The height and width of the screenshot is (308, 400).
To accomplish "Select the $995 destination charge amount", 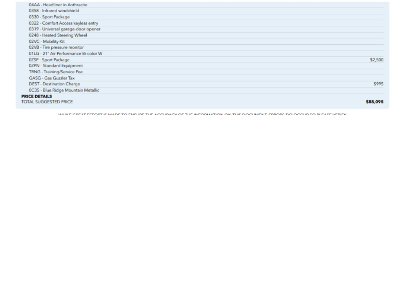I will pos(378,84).
